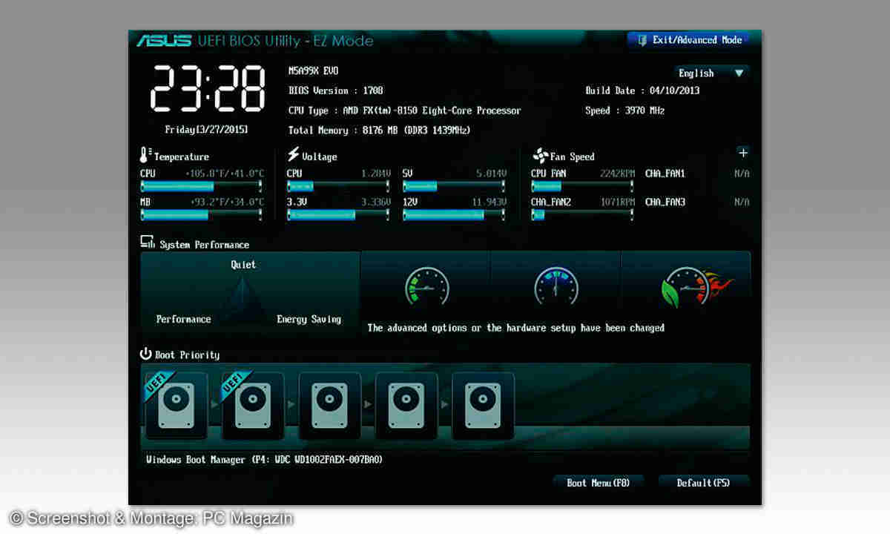Select the first UEFI boot drive icon
This screenshot has width=890, height=534.
tap(177, 406)
